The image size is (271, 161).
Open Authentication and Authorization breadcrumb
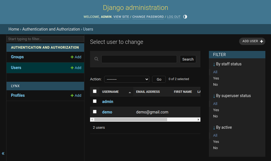pos(51,29)
